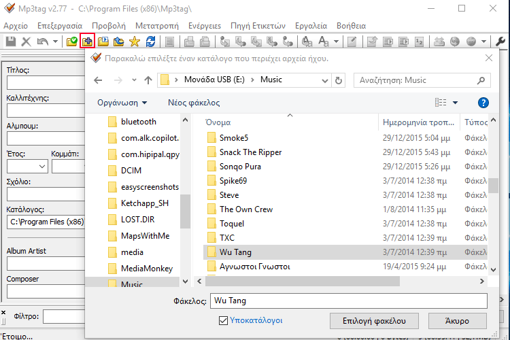This screenshot has height=340, width=510.
Task: Open the Εργαλεία menu
Action: (311, 26)
